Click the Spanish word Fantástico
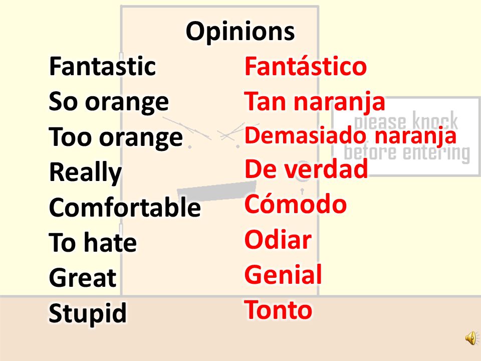Screen dimensions: 481x361 coord(306,66)
